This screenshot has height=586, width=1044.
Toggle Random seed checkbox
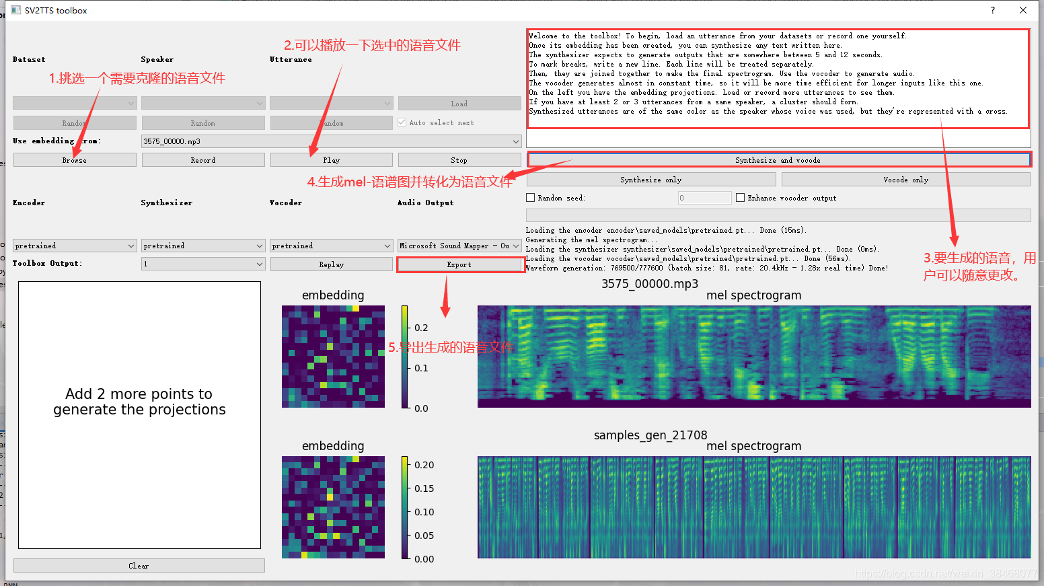pyautogui.click(x=531, y=198)
